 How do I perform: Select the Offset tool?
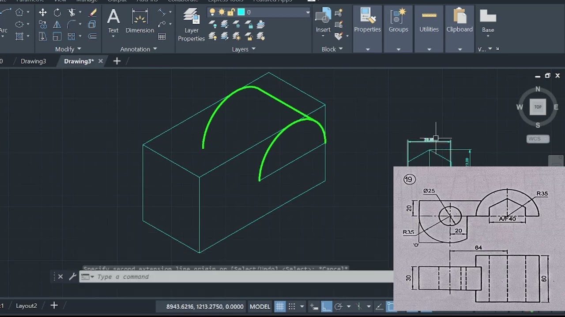coord(92,36)
